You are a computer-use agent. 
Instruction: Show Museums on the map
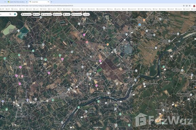click(58, 15)
